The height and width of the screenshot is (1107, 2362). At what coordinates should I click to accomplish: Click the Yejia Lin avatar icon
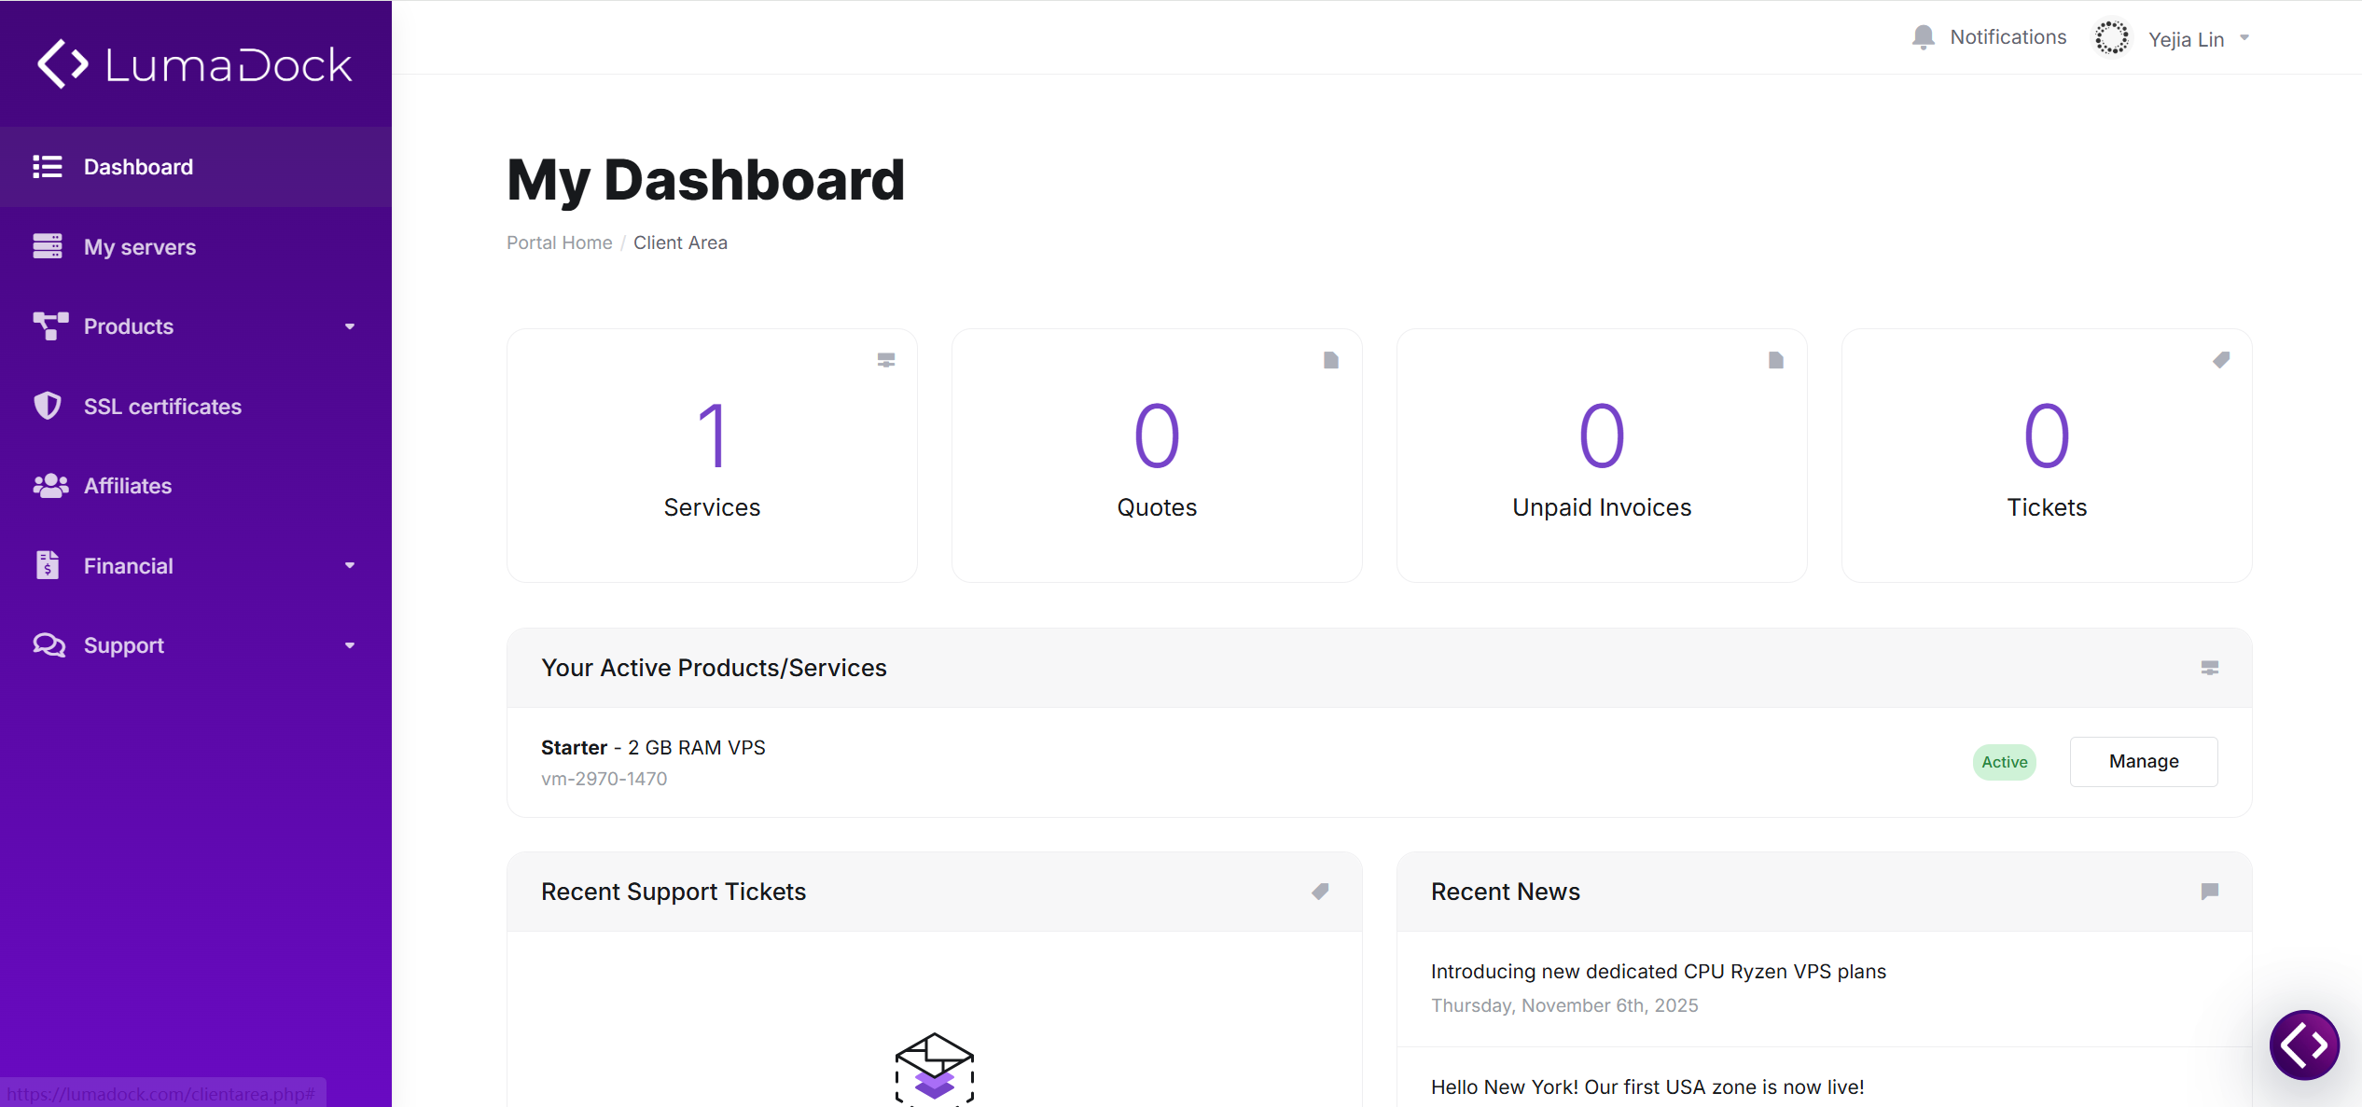tap(2112, 38)
